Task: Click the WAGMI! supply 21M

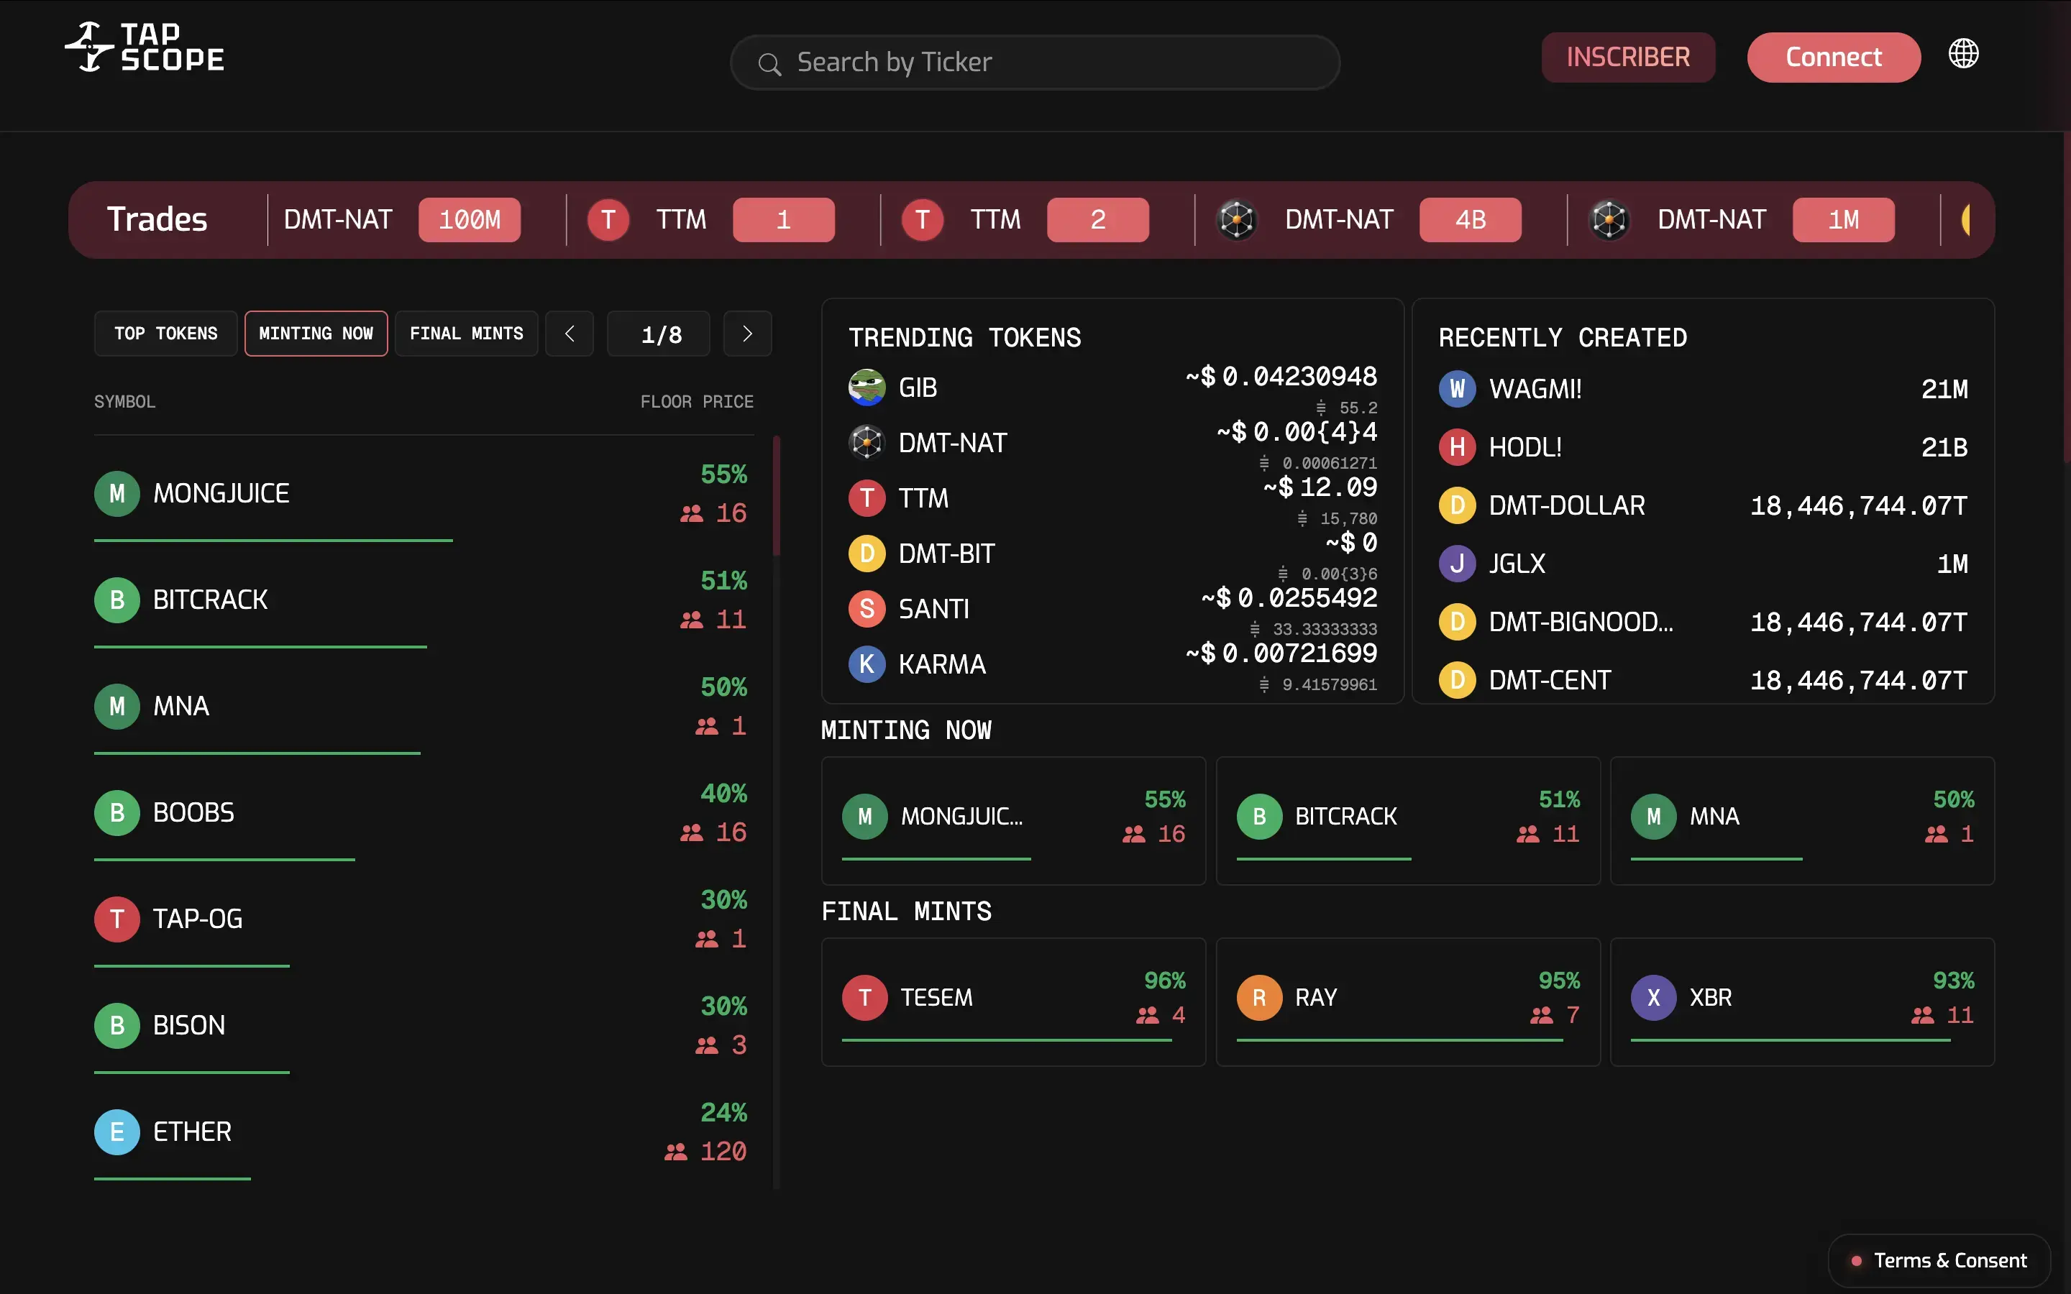Action: 1944,390
